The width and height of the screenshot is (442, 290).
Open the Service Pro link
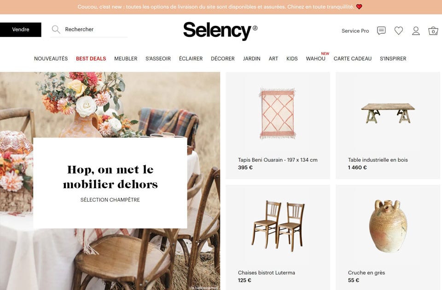point(355,31)
